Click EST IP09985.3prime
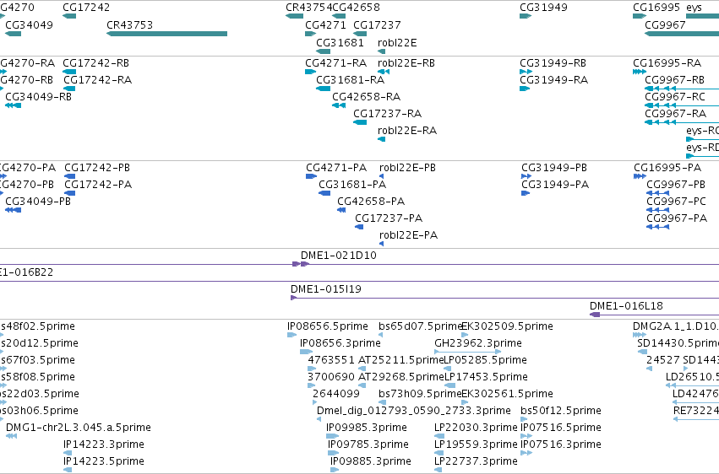Image resolution: width=719 pixels, height=474 pixels. point(367,428)
